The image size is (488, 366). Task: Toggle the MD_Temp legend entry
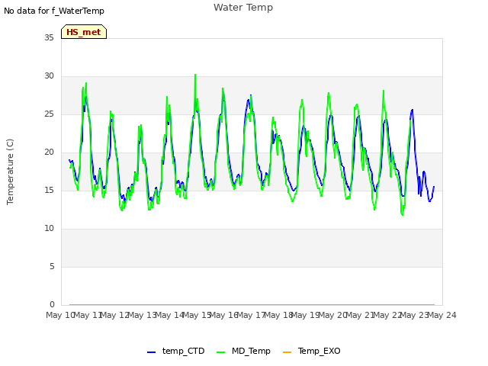(x=243, y=351)
